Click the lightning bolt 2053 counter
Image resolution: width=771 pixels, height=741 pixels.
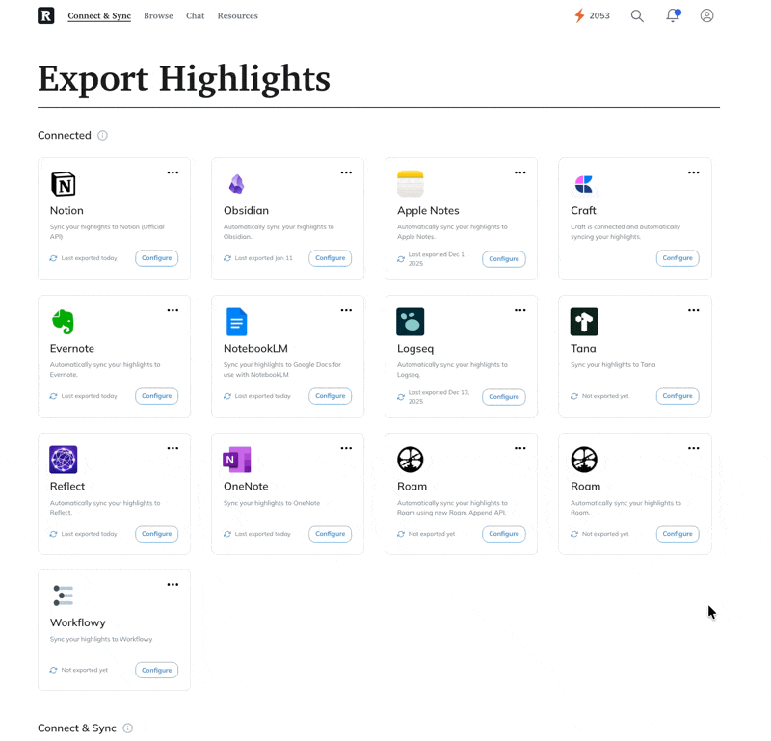click(592, 15)
